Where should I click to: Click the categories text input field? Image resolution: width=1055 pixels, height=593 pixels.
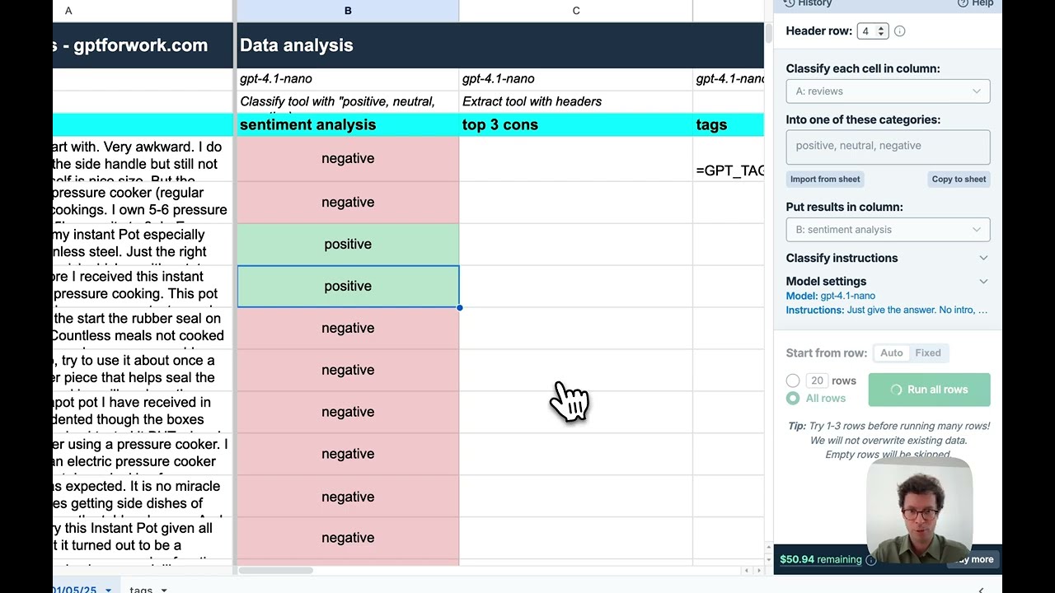pyautogui.click(x=888, y=147)
